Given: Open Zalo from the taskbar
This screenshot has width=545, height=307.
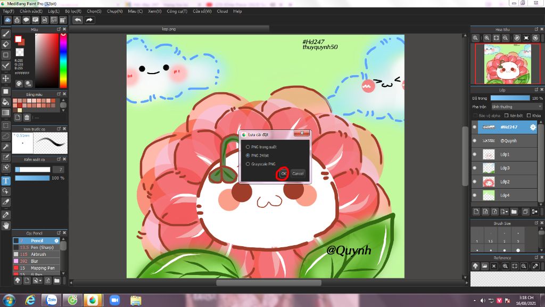Looking at the screenshot, I should point(52,300).
